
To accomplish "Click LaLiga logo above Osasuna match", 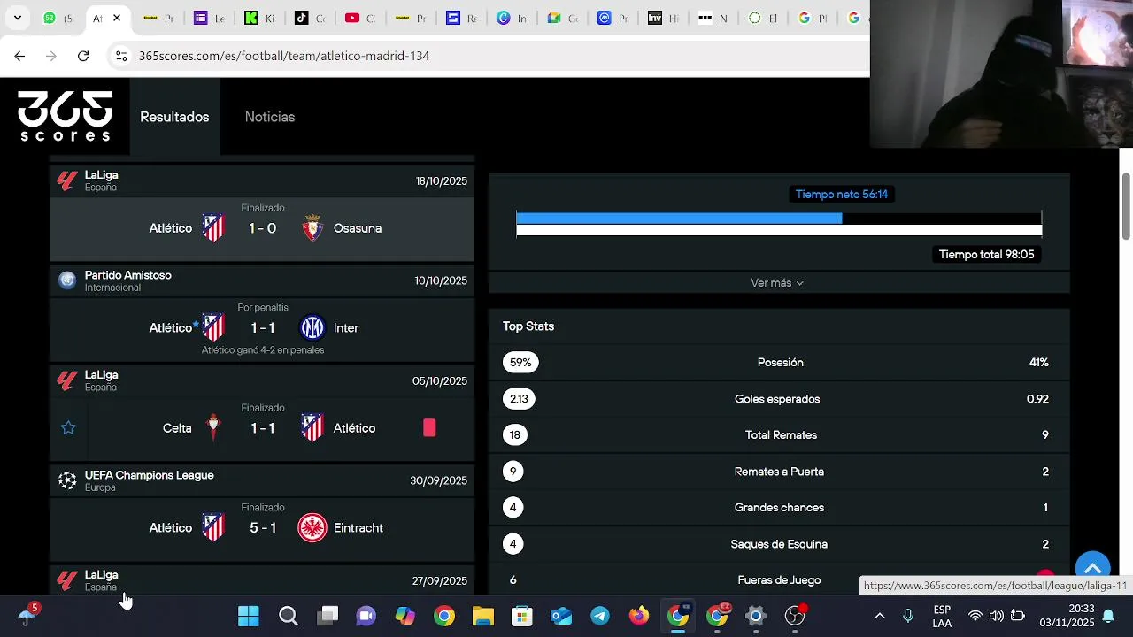I will 67,180.
